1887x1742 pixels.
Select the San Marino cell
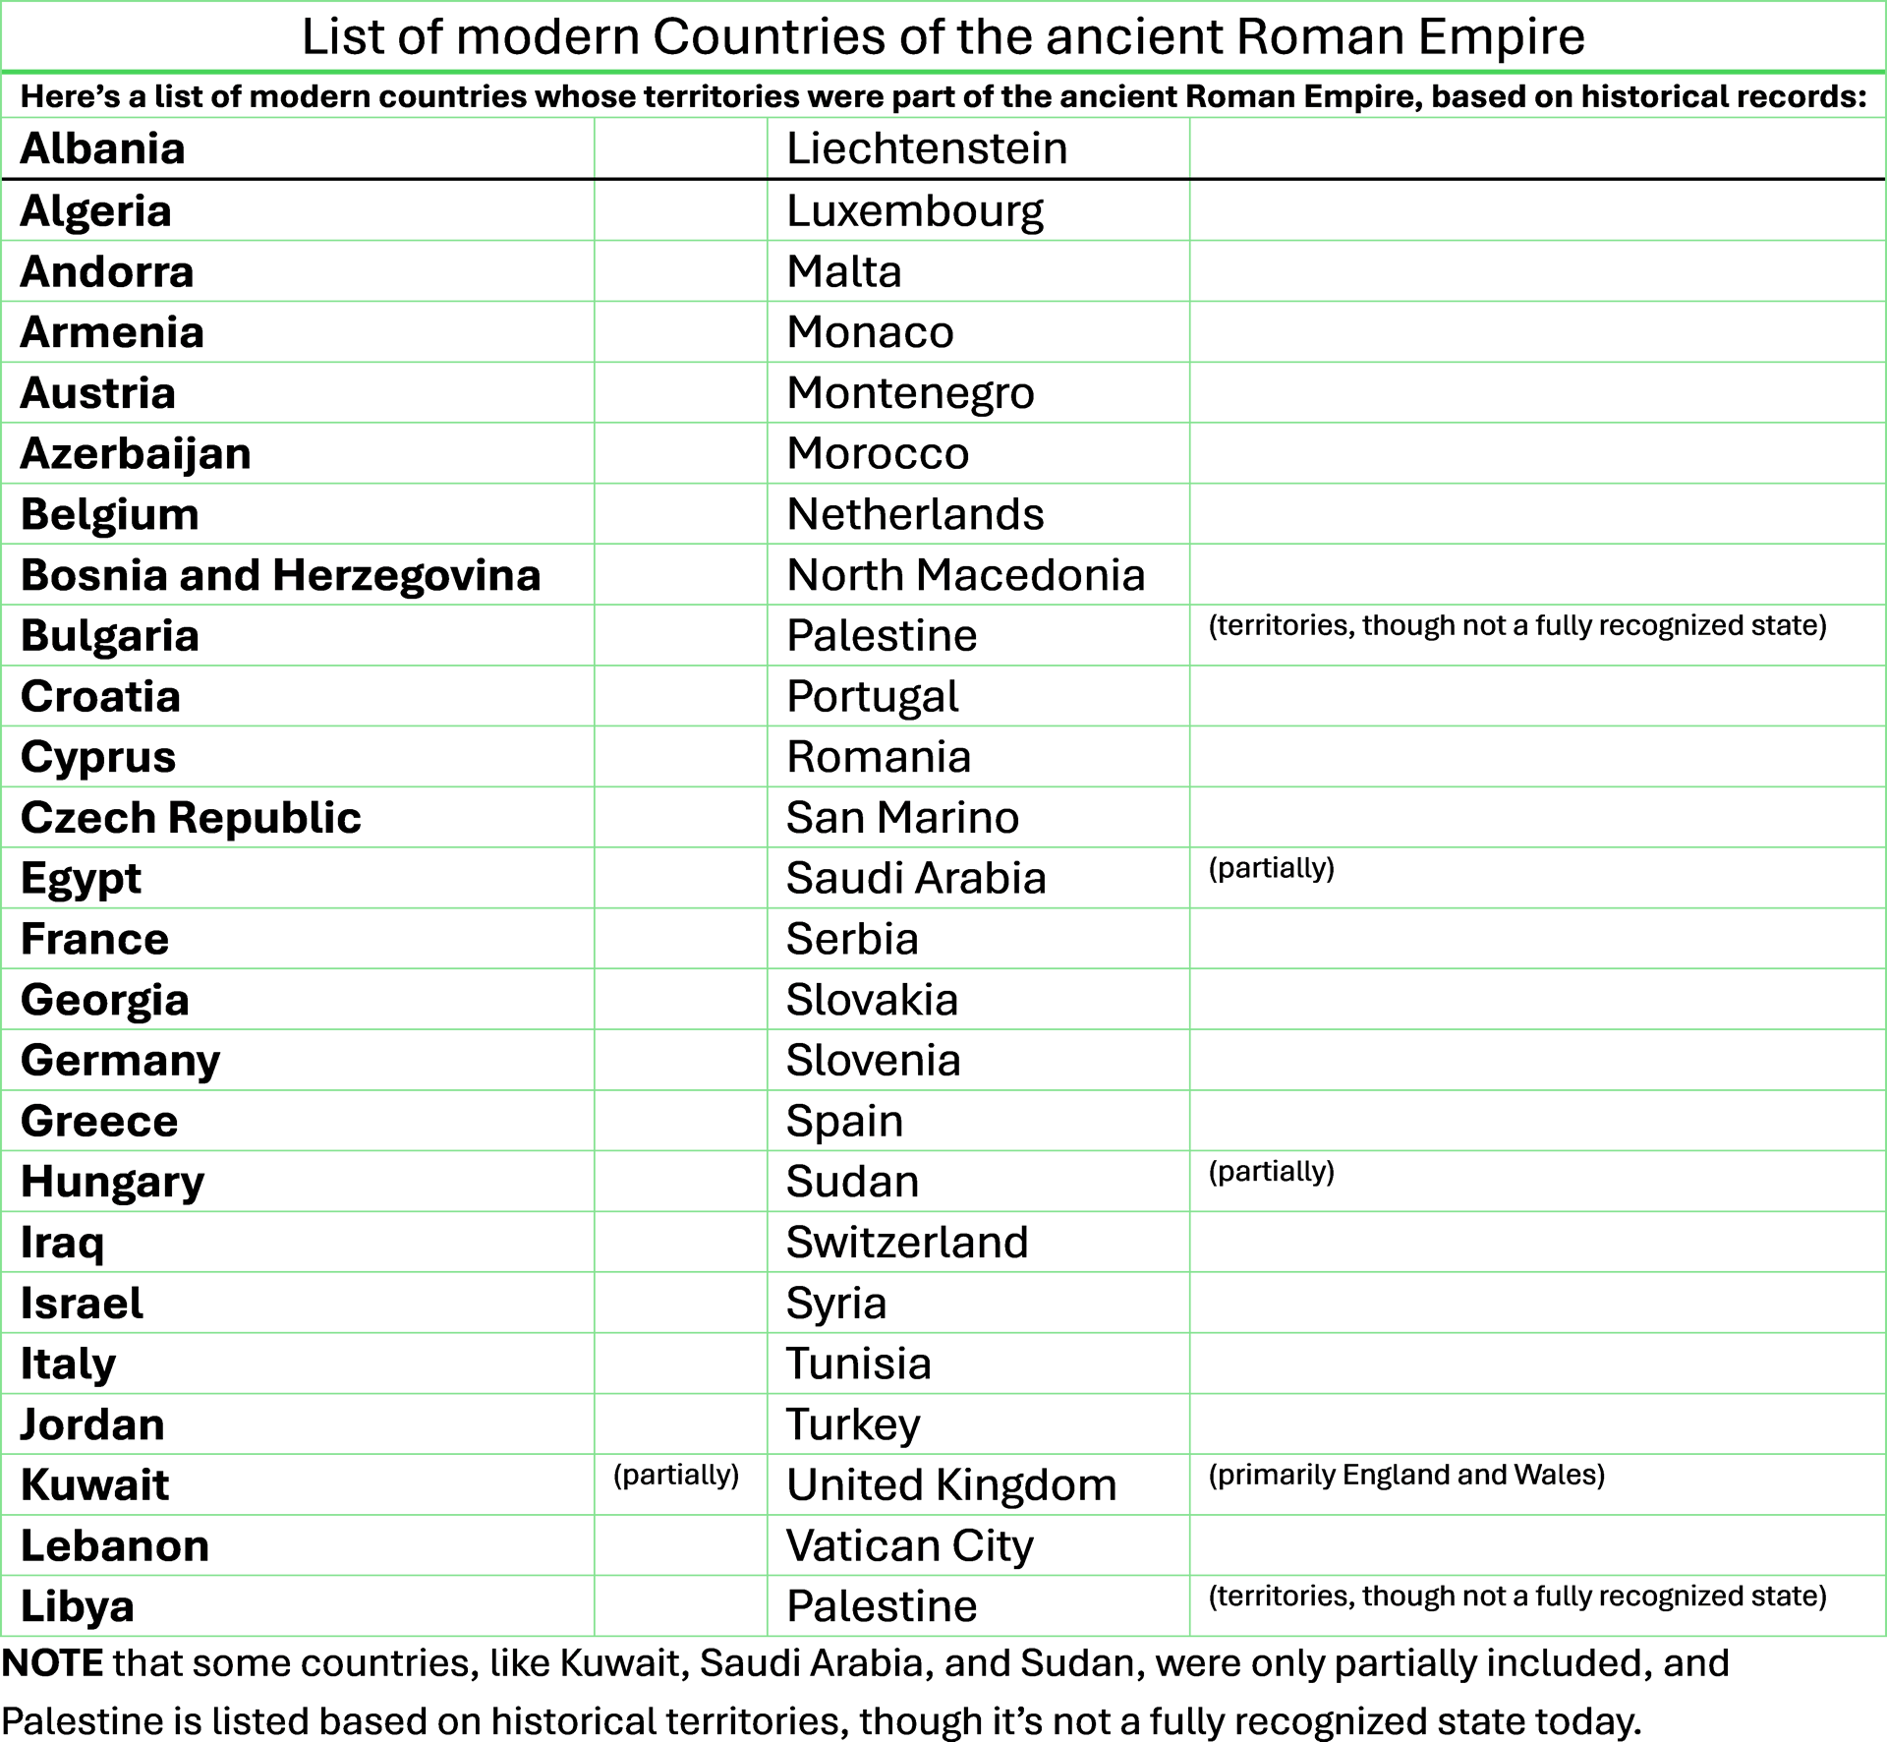(x=902, y=818)
